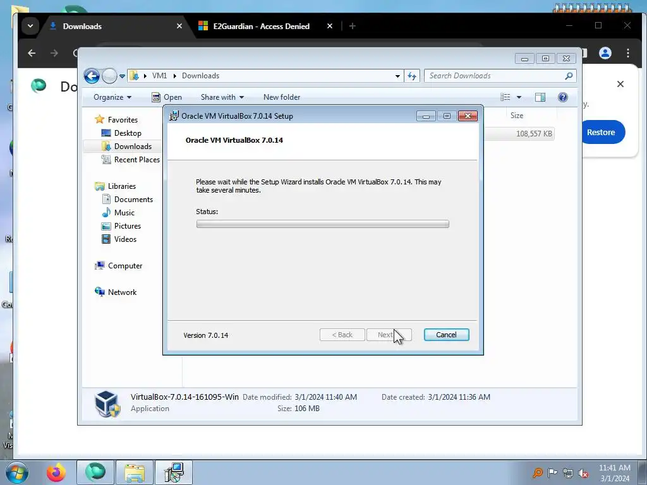Create a New folder
This screenshot has width=647, height=485.
282,97
